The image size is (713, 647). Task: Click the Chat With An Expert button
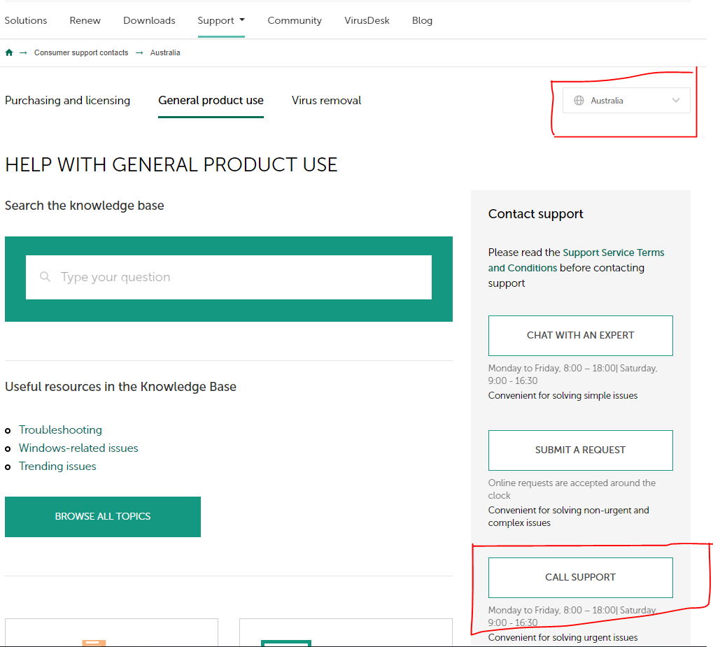point(581,336)
